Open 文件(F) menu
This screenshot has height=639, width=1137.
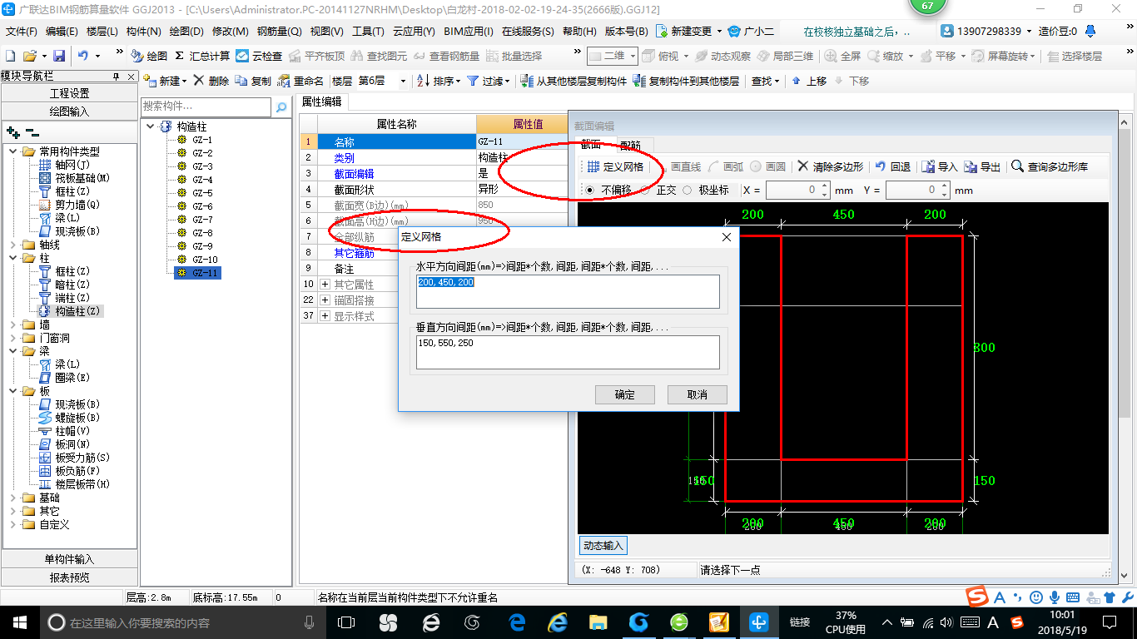pyautogui.click(x=22, y=32)
